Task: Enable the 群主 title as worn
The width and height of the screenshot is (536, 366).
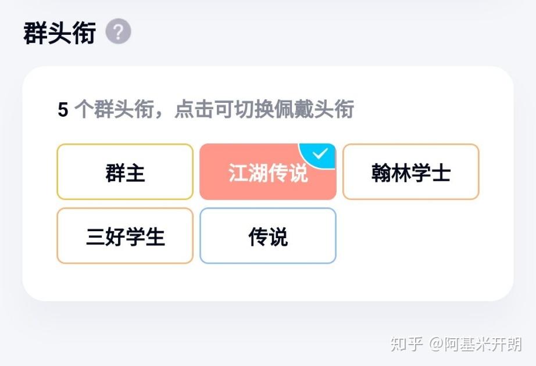Action: 124,172
